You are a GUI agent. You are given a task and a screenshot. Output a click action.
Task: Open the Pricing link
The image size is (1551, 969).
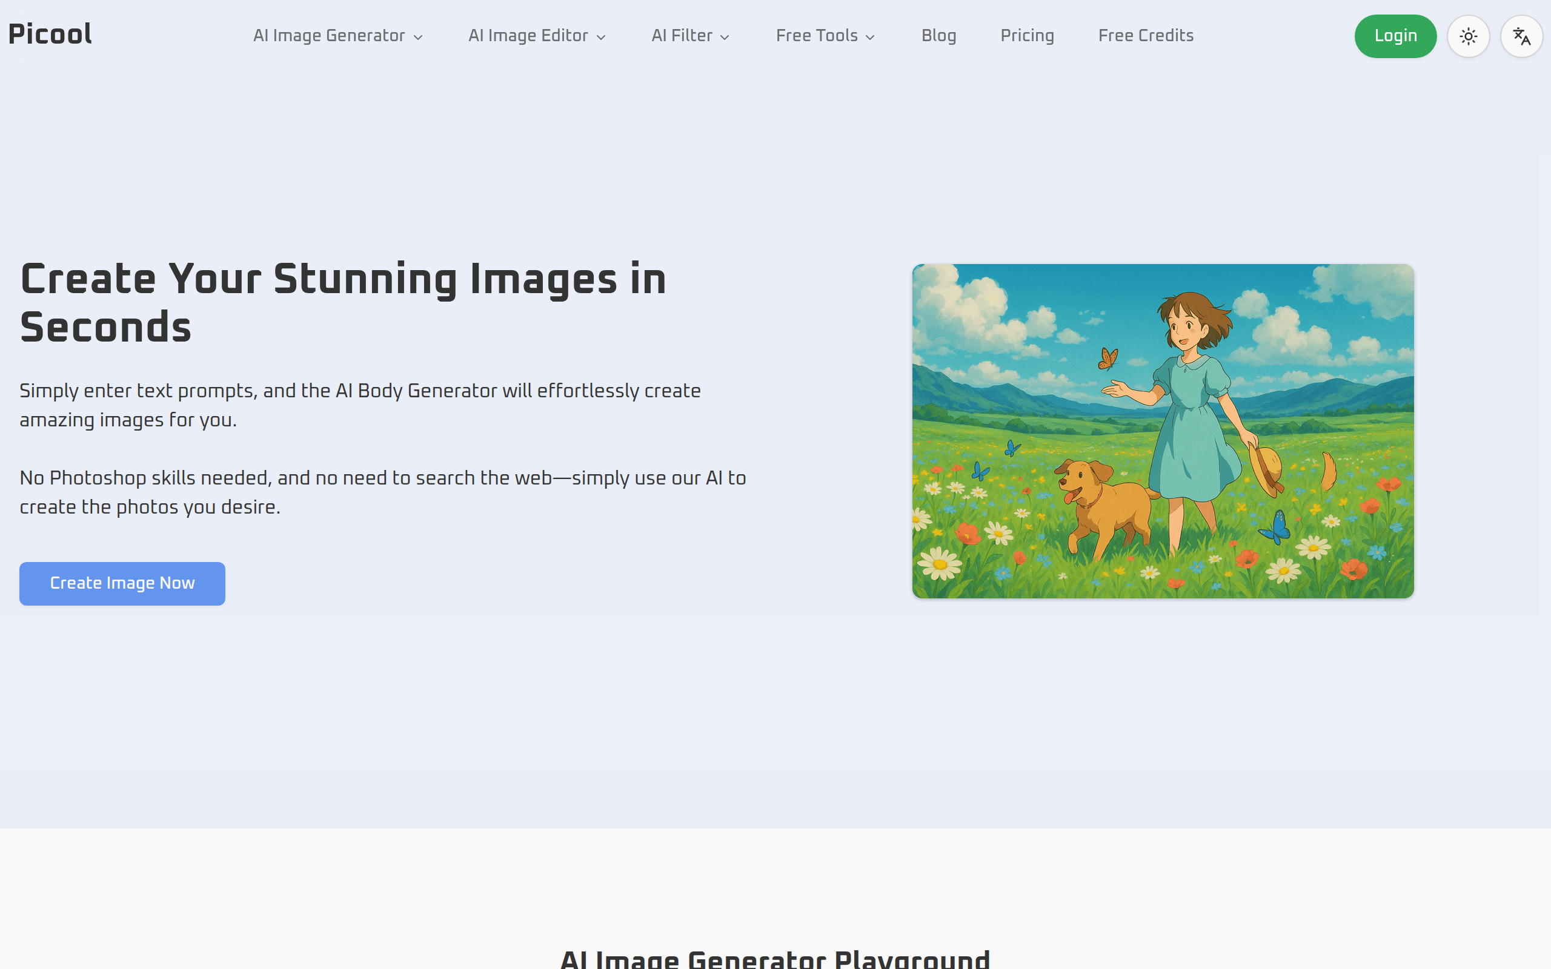click(x=1027, y=36)
